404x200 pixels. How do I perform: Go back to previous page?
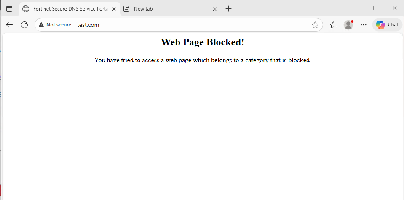coord(9,25)
